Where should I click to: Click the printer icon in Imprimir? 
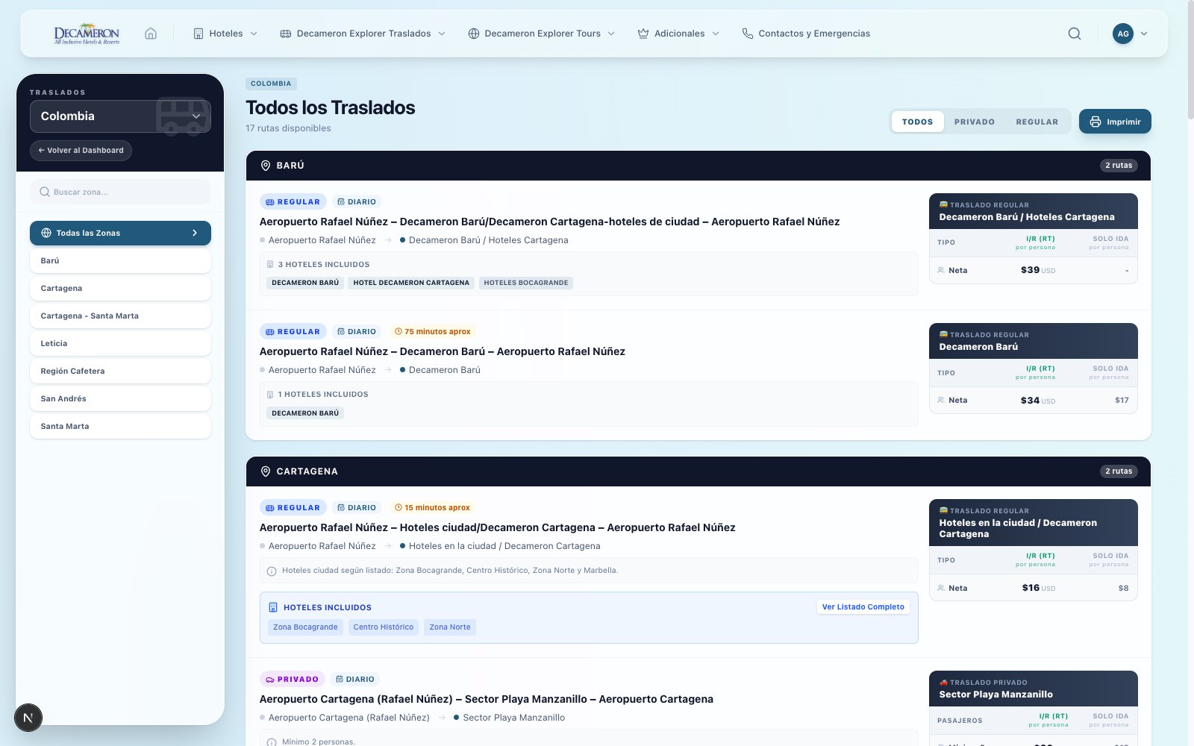point(1095,122)
